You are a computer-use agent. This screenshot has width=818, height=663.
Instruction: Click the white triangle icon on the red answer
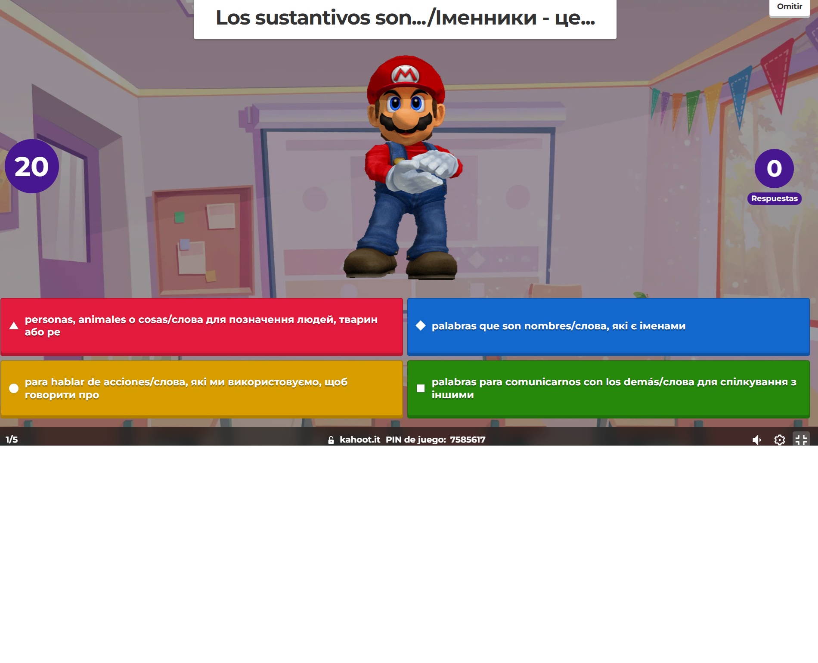click(14, 326)
